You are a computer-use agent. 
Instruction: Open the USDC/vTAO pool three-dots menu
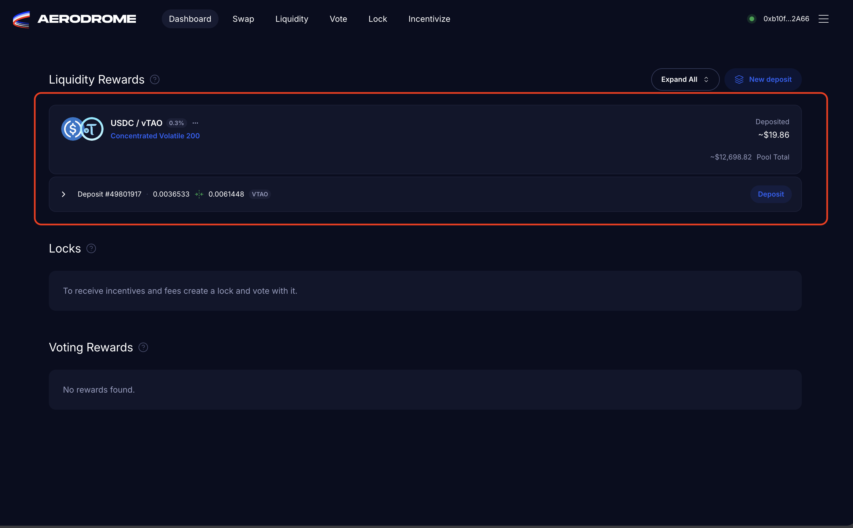coord(195,123)
